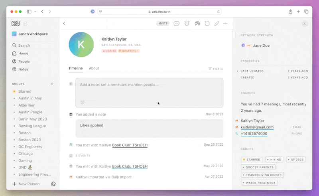Screen dimensions: 319x196
Task: Click the back arrow on profile header
Action: (x=64, y=24)
